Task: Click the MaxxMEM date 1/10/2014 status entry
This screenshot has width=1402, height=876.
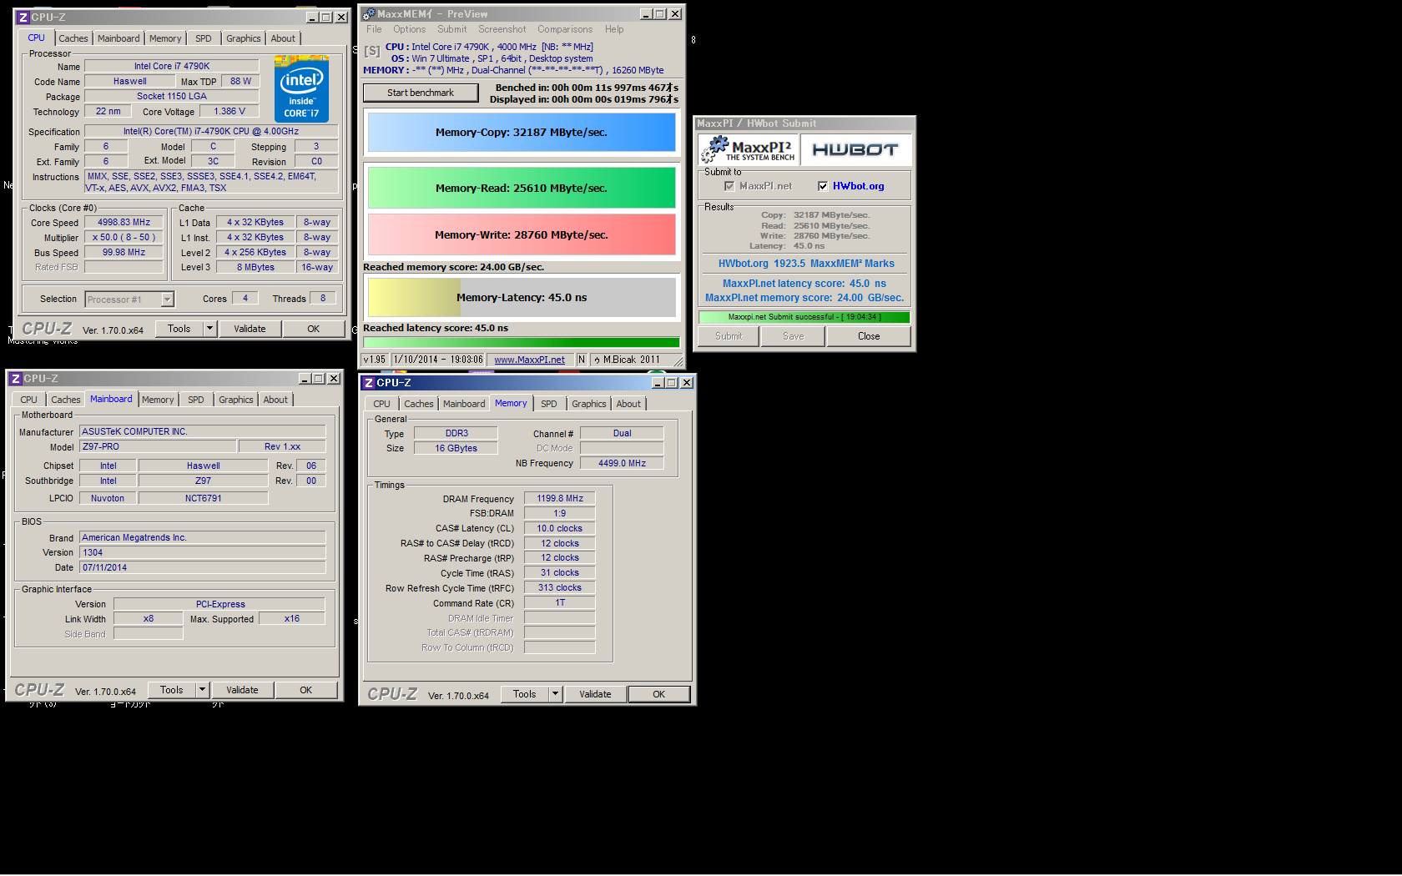Action: (x=438, y=360)
